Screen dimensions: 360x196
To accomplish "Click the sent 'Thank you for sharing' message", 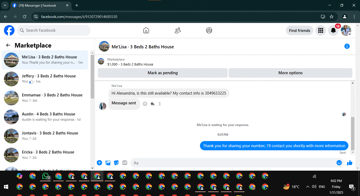I will (274, 146).
